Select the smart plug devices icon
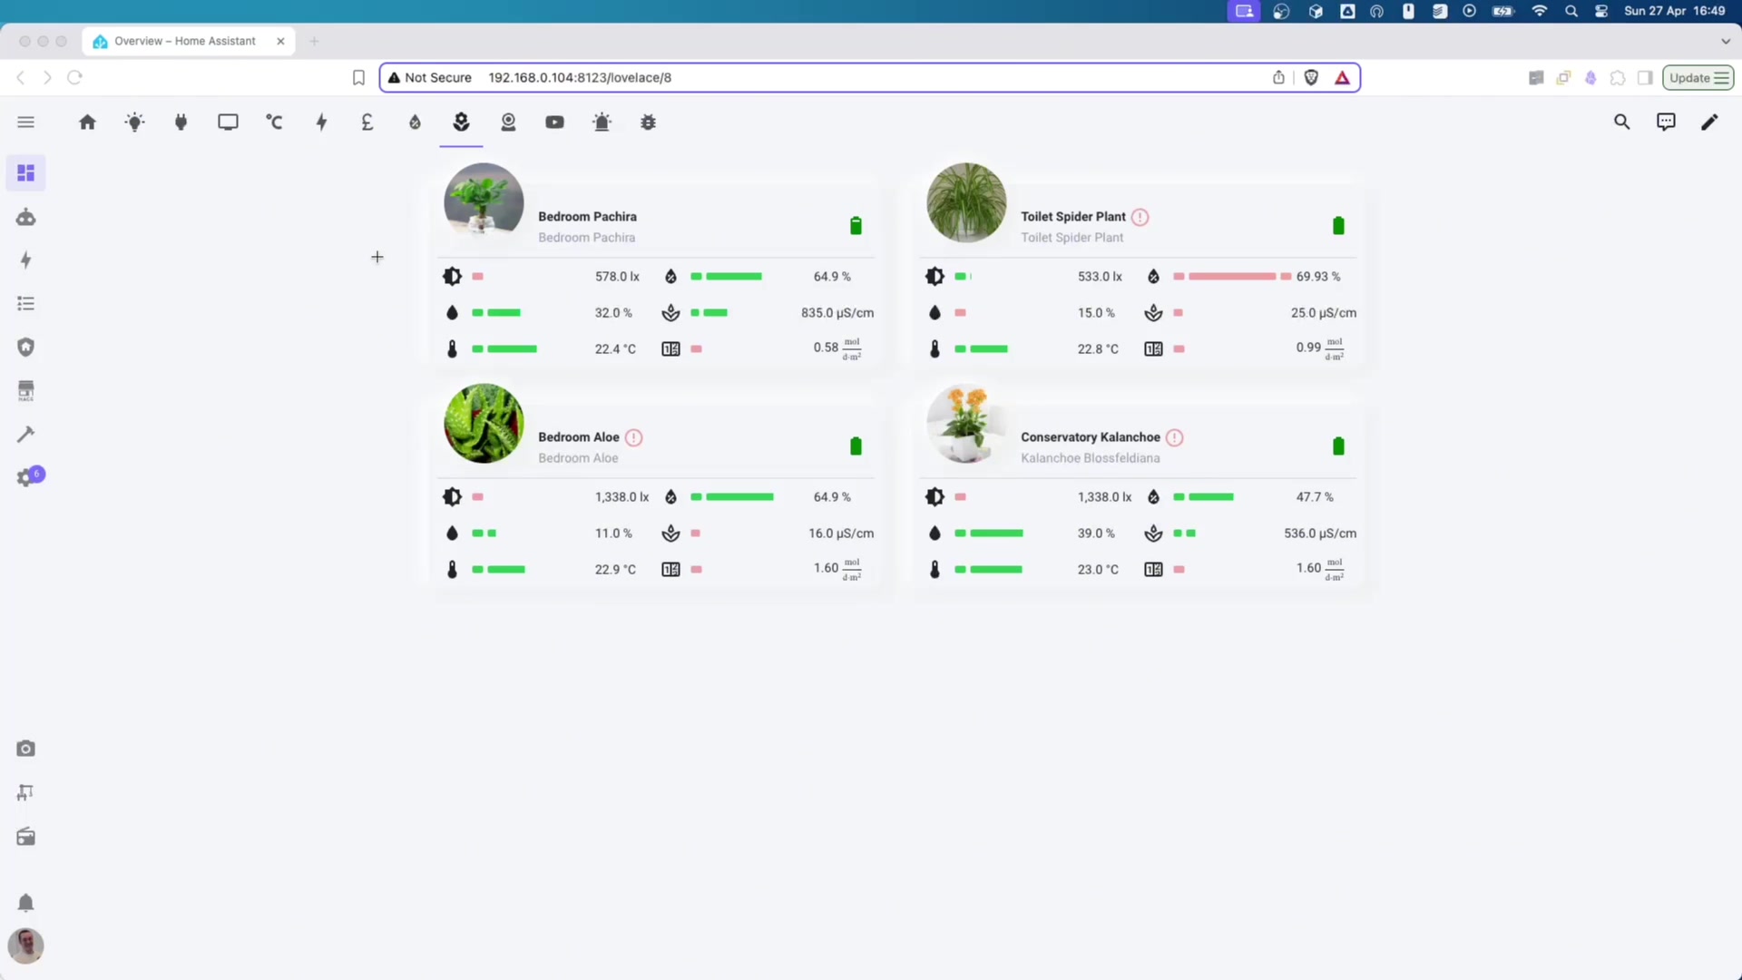Image resolution: width=1742 pixels, height=980 pixels. click(x=181, y=122)
